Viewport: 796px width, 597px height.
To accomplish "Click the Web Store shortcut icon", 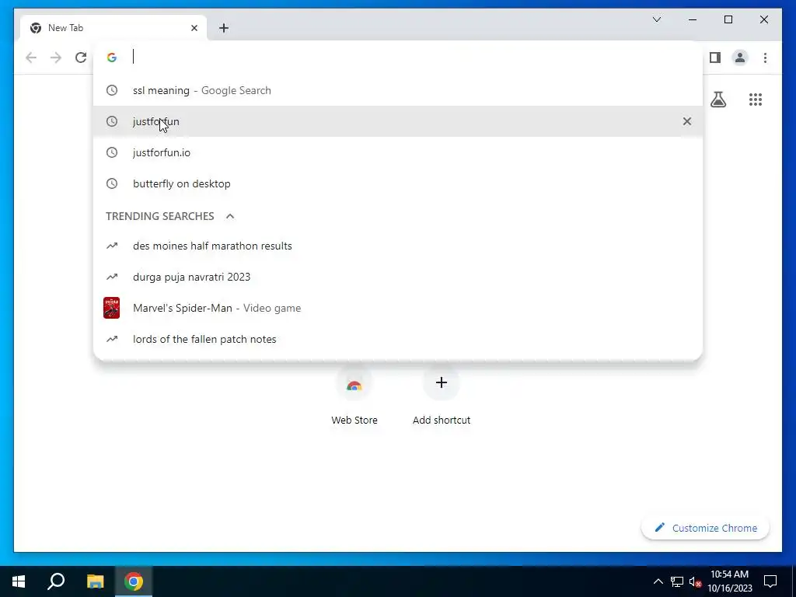I will pyautogui.click(x=354, y=384).
